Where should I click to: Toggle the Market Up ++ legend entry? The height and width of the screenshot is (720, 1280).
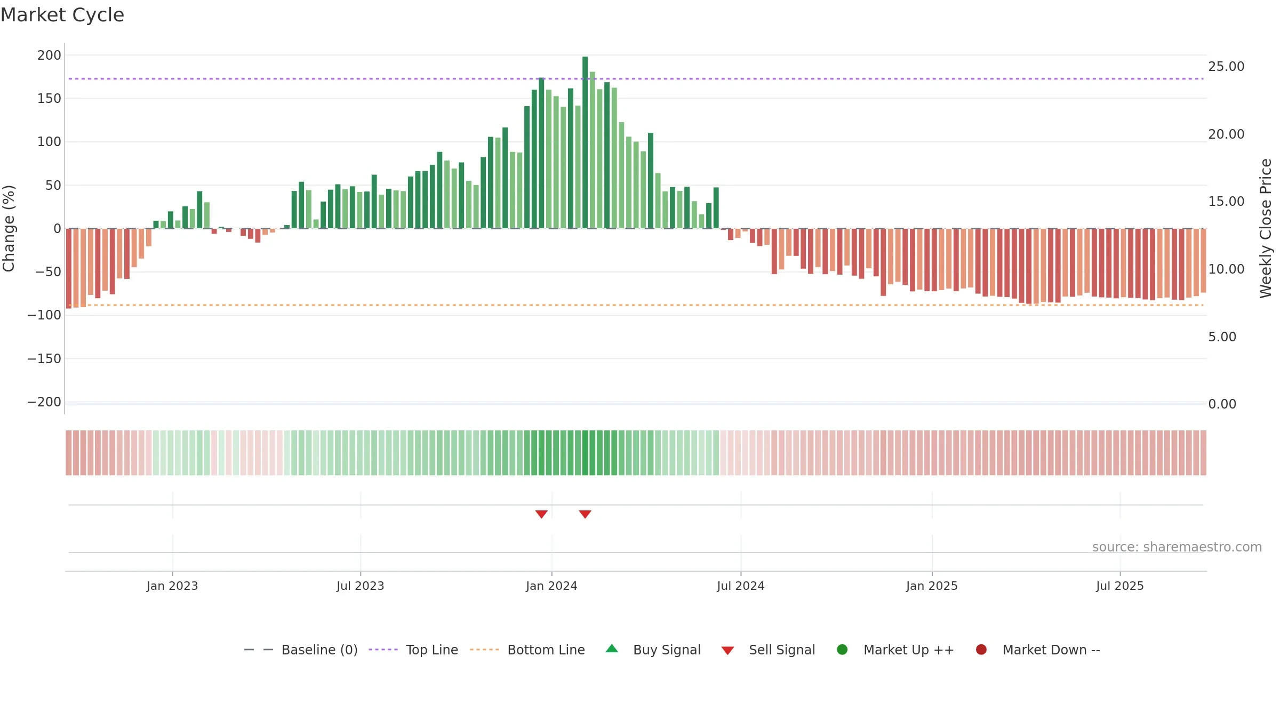(895, 650)
